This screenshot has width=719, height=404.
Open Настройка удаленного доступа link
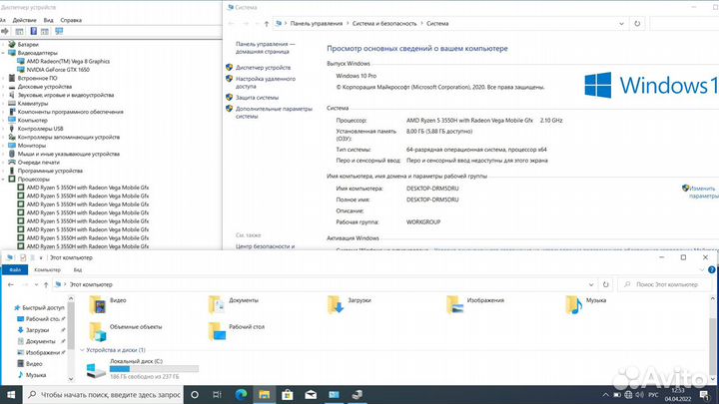(266, 83)
